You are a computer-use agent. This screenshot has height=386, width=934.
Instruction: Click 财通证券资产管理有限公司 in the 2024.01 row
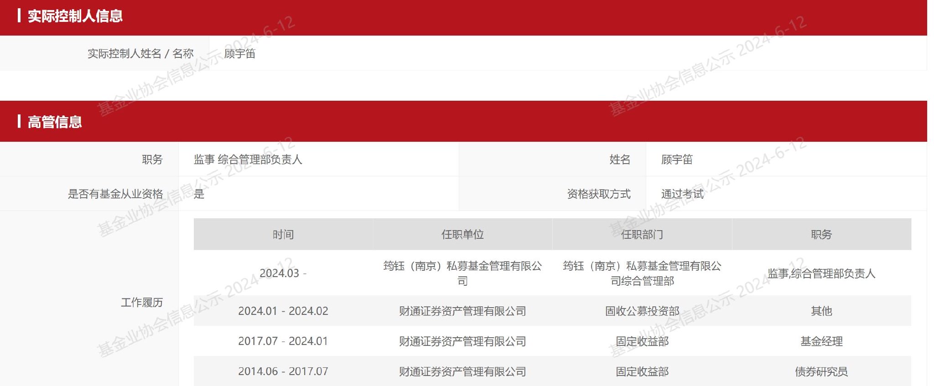click(463, 311)
